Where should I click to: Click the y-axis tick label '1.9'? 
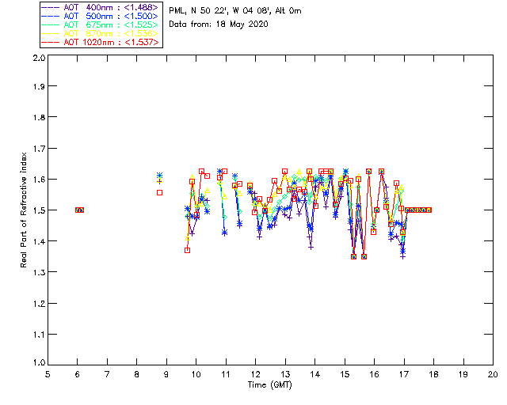point(39,86)
